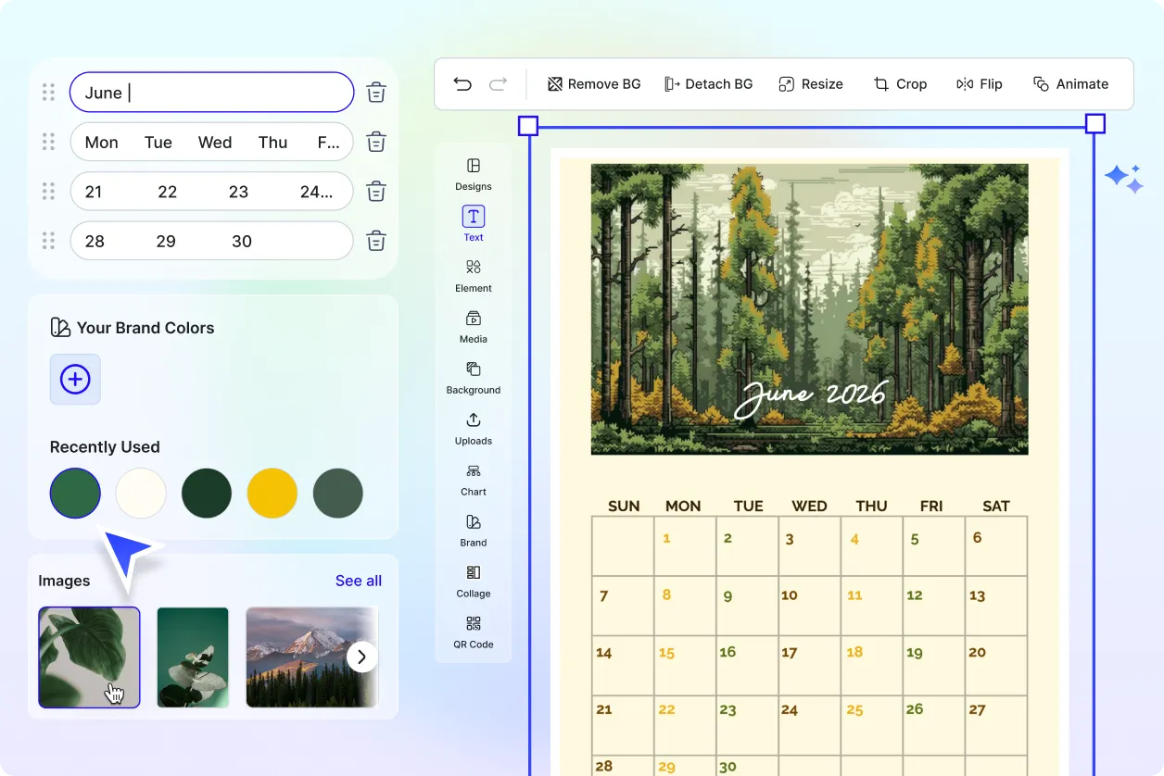Screen dimensions: 1164x776
Task: Delete the '28 29 30' text row
Action: [376, 241]
